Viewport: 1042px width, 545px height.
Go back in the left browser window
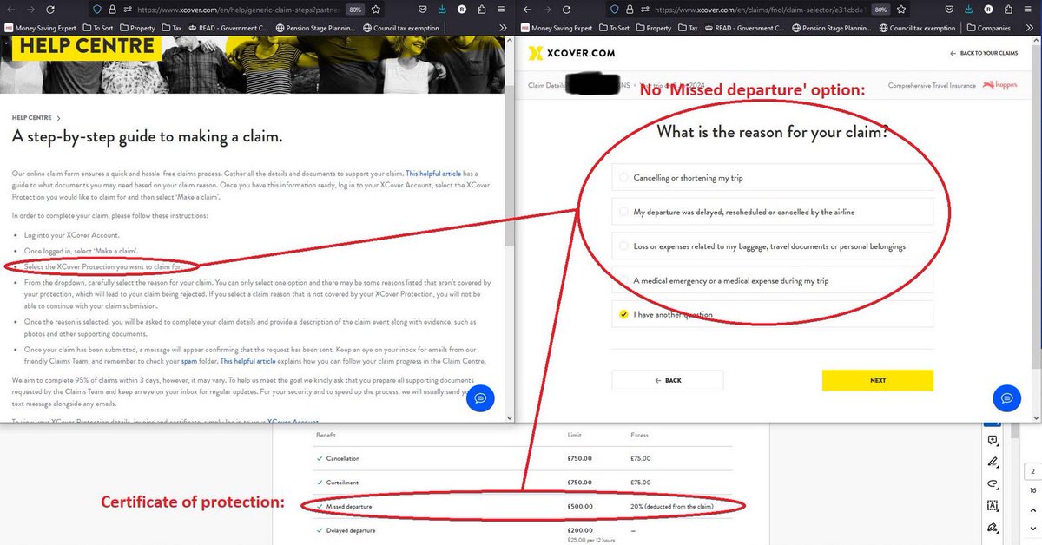[x=13, y=9]
